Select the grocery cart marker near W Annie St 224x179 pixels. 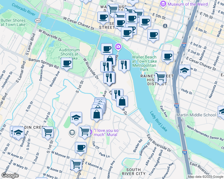click(x=76, y=164)
